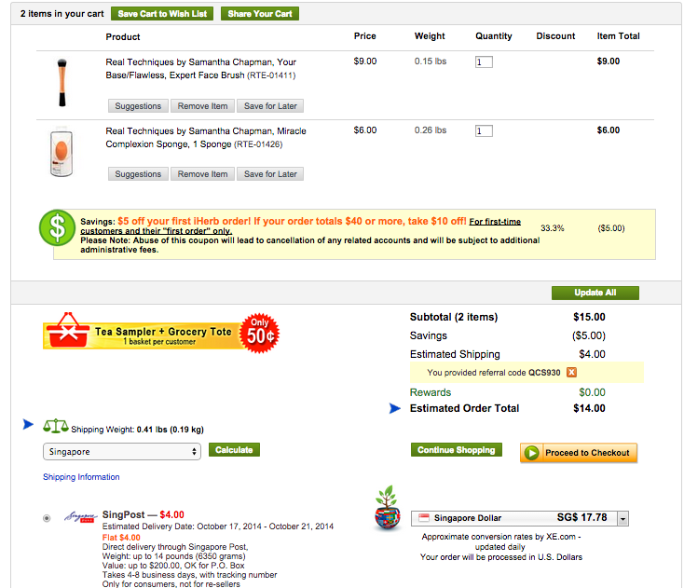This screenshot has height=588, width=684.
Task: Click Save Cart to Wish List
Action: coord(162,14)
